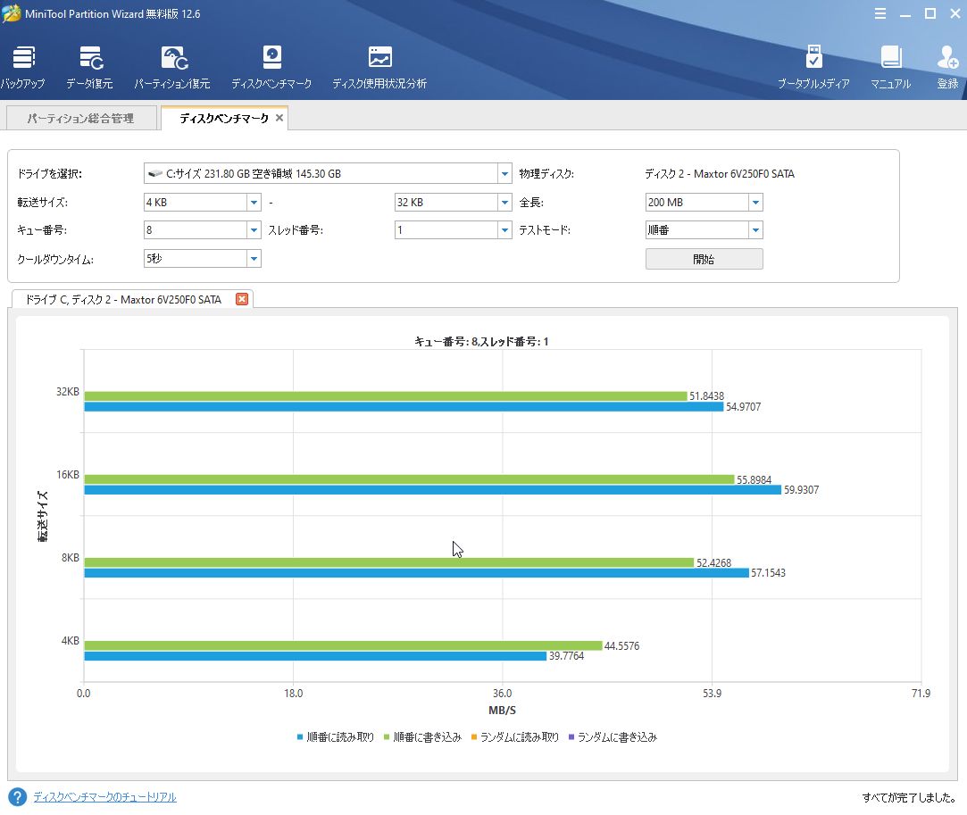Click the value 52.4268
Screen dimensions: 967x815
[x=713, y=562]
